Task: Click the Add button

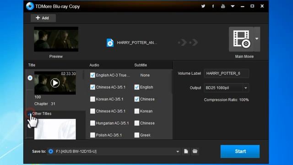Action: (x=43, y=18)
